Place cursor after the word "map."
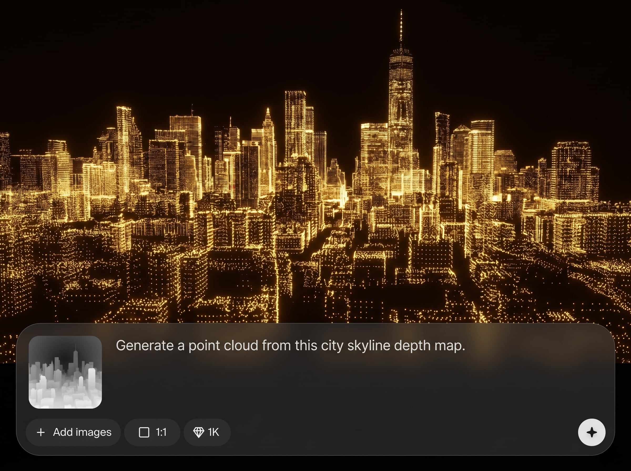631x471 pixels. pyautogui.click(x=466, y=346)
